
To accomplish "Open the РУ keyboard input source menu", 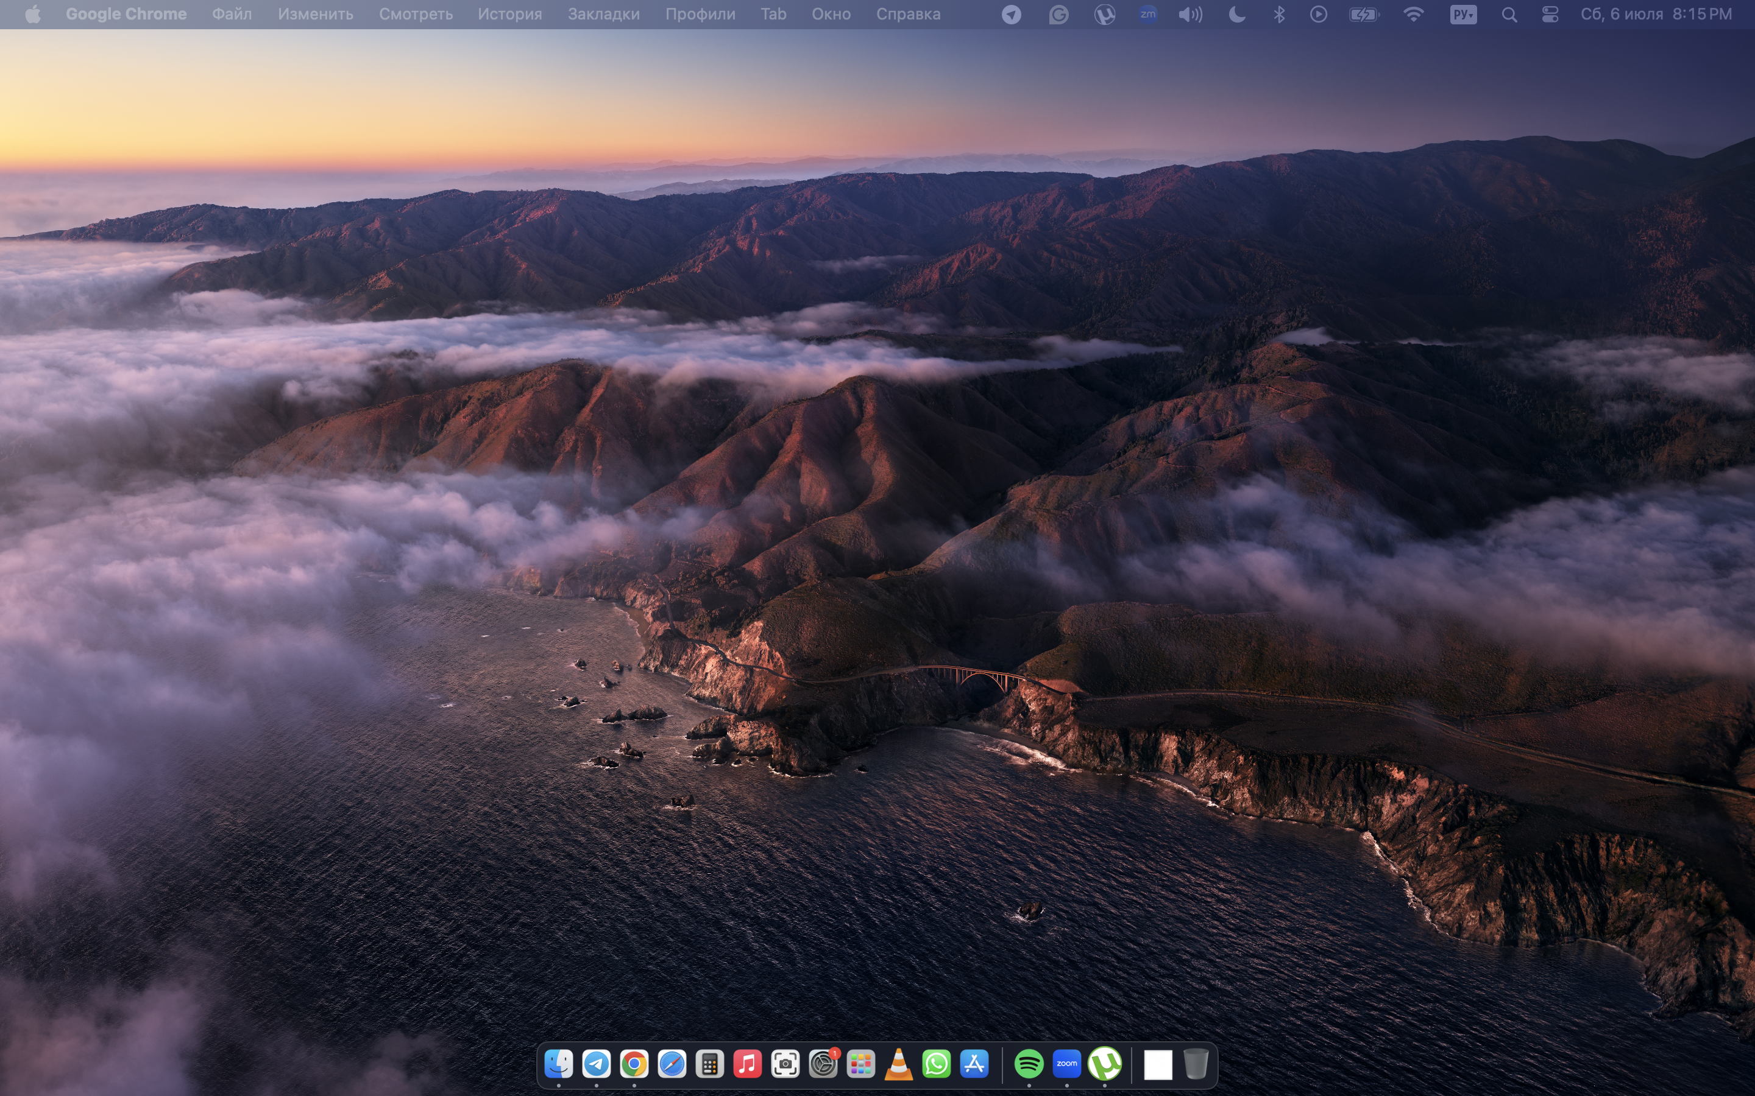I will point(1462,15).
